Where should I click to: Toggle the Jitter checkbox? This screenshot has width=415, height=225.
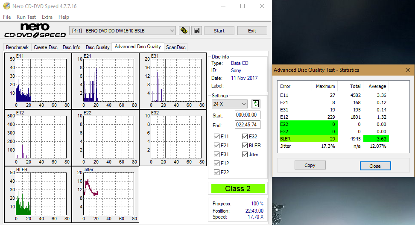click(245, 154)
